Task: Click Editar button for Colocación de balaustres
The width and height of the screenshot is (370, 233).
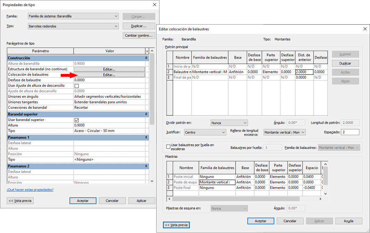Action: click(x=109, y=75)
